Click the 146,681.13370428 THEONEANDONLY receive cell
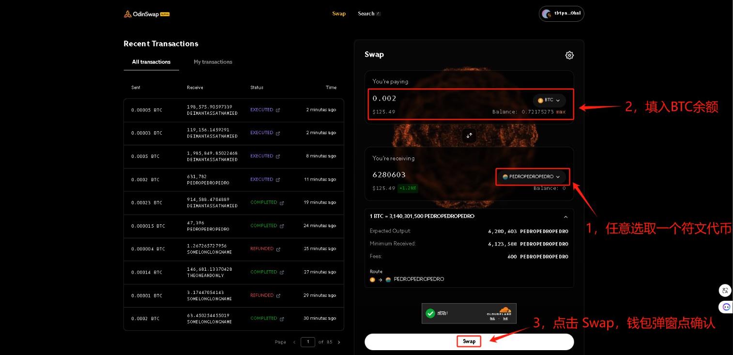This screenshot has height=355, width=733. 210,272
